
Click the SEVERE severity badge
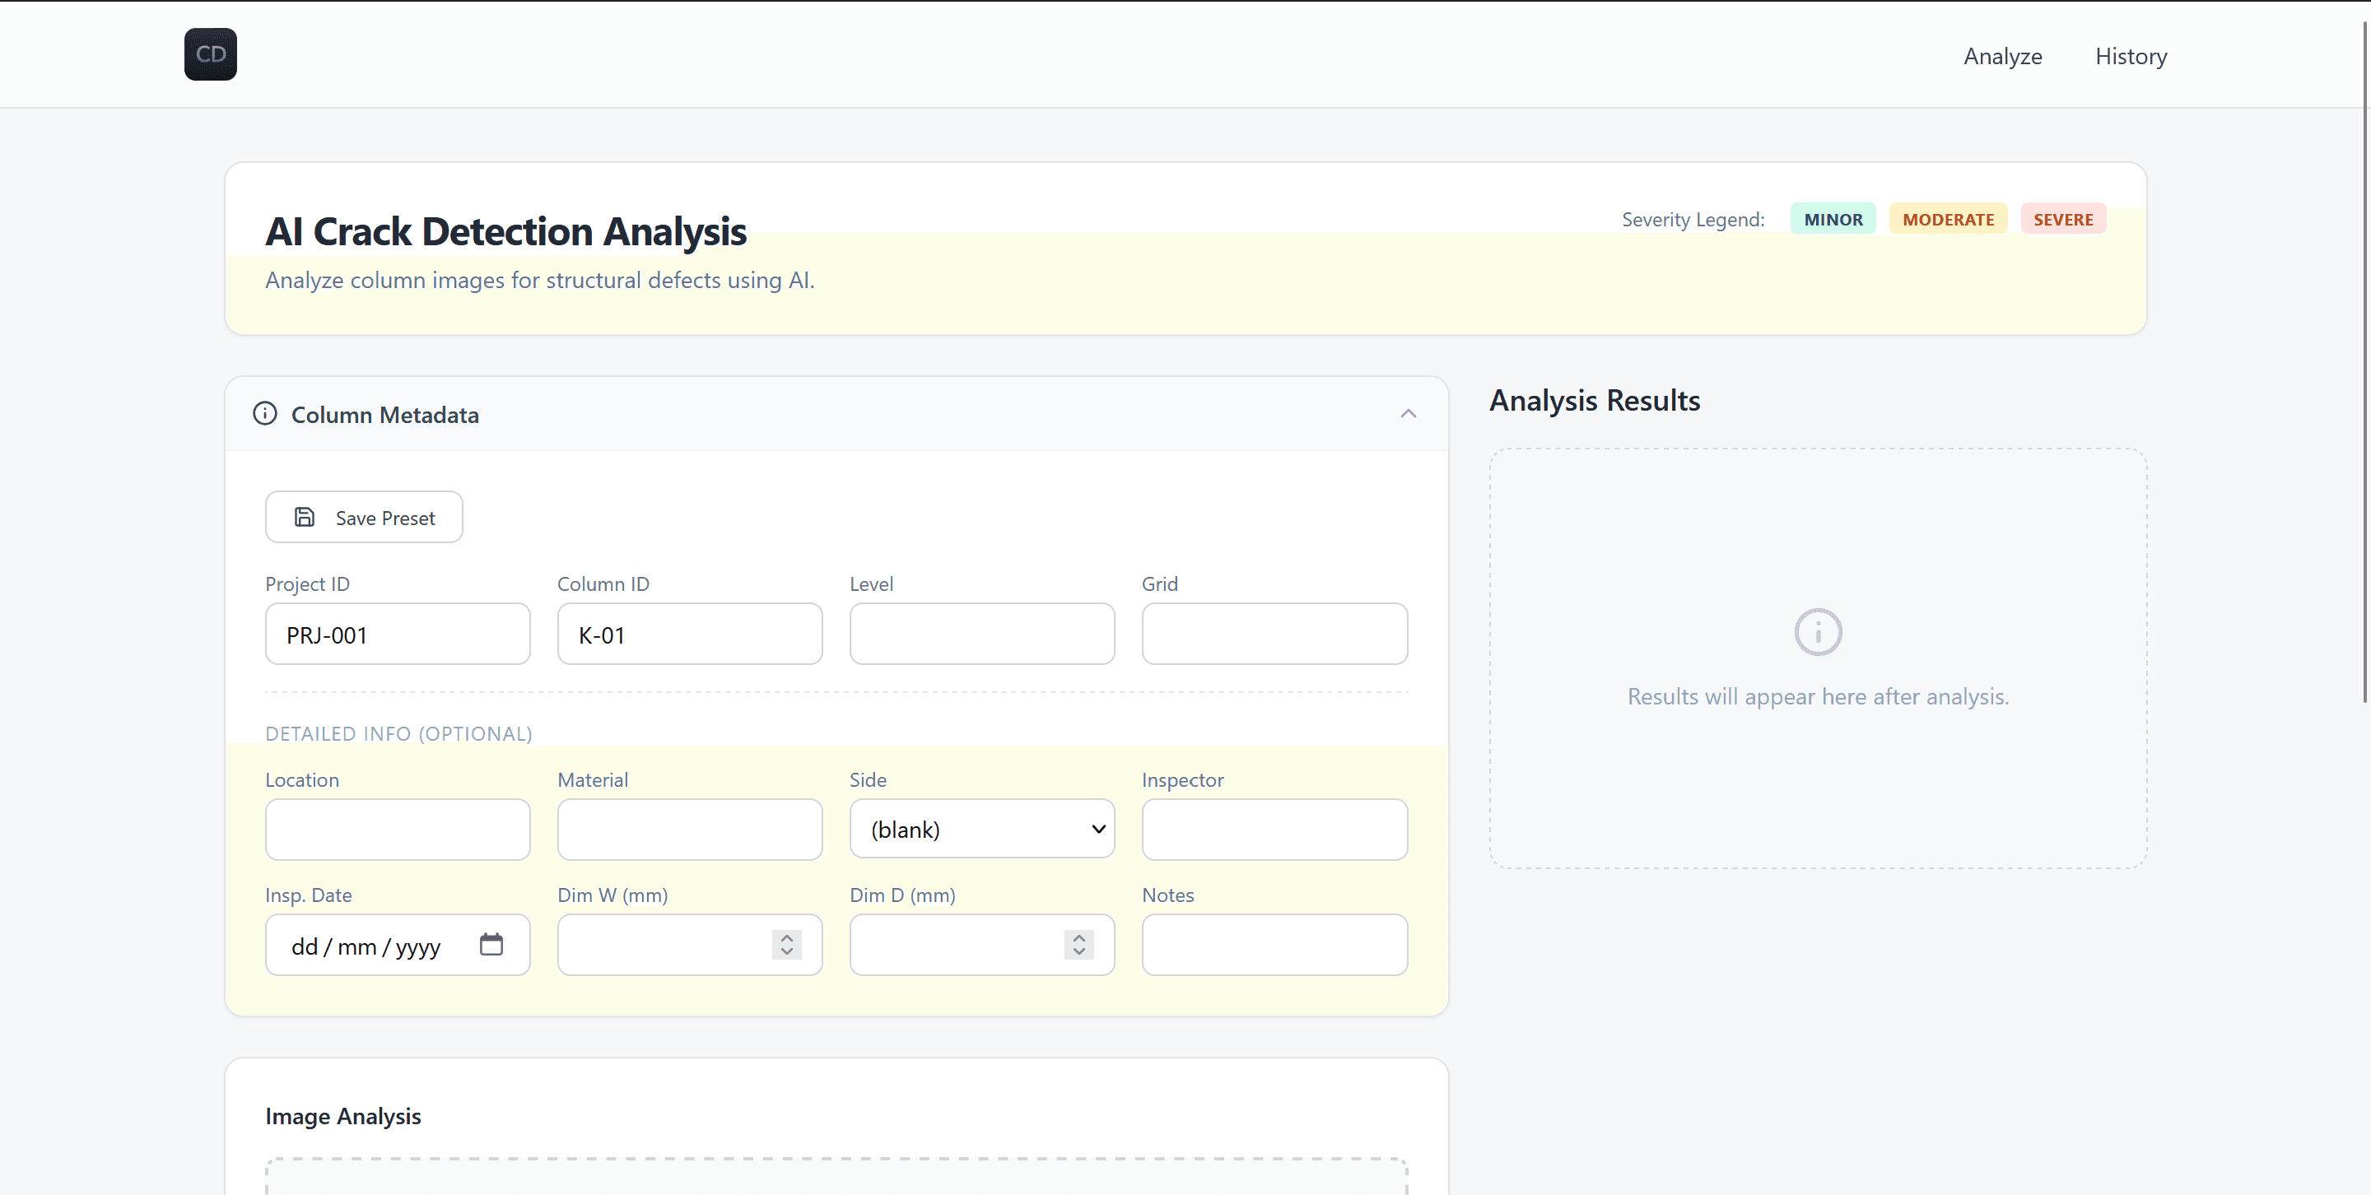click(x=2062, y=219)
